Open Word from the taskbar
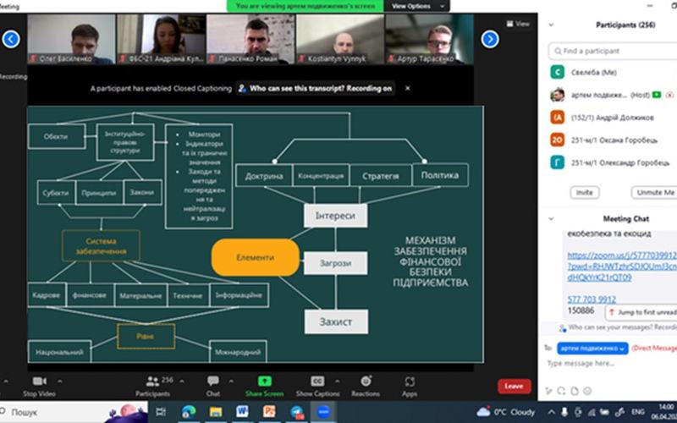The image size is (677, 423). pos(242,412)
